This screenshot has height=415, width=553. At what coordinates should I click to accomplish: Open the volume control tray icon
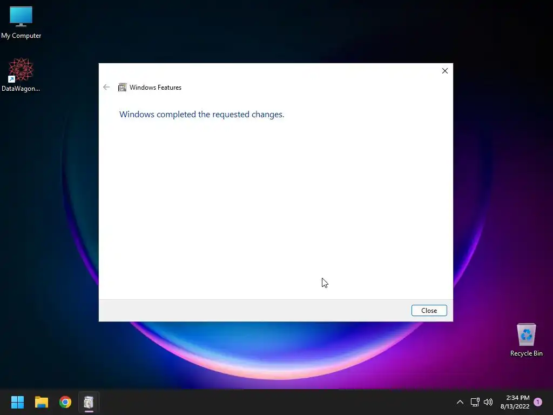pos(488,402)
